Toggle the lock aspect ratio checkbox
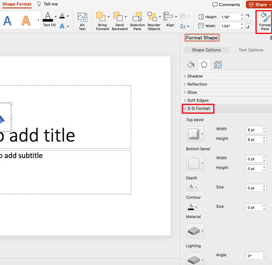 coord(248,21)
